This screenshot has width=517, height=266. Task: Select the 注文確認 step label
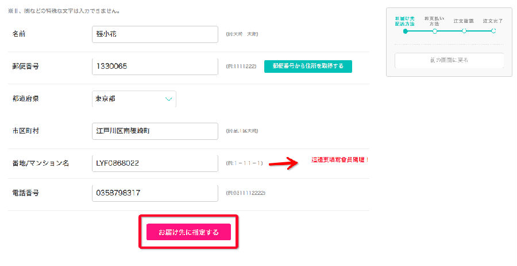pyautogui.click(x=463, y=21)
